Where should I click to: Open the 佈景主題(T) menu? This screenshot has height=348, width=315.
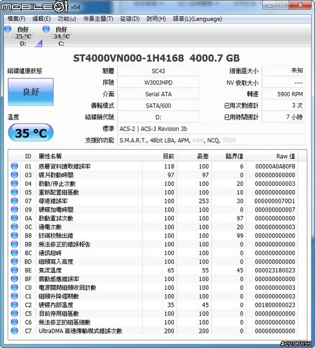click(x=98, y=19)
